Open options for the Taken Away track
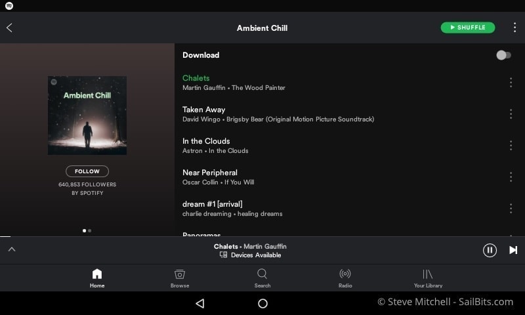The height and width of the screenshot is (315, 525). pyautogui.click(x=511, y=114)
